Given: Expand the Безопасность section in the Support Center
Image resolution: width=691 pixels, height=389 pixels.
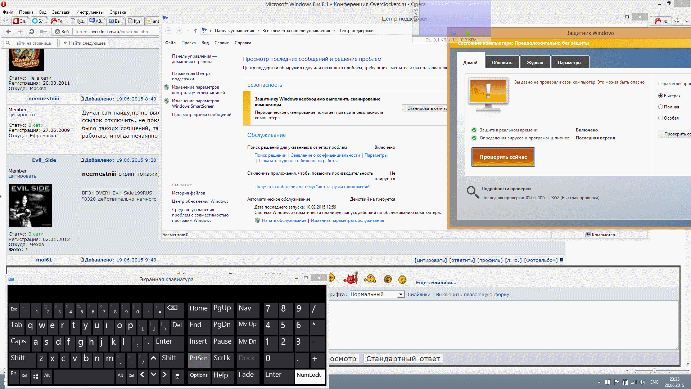Looking at the screenshot, I should pyautogui.click(x=265, y=85).
